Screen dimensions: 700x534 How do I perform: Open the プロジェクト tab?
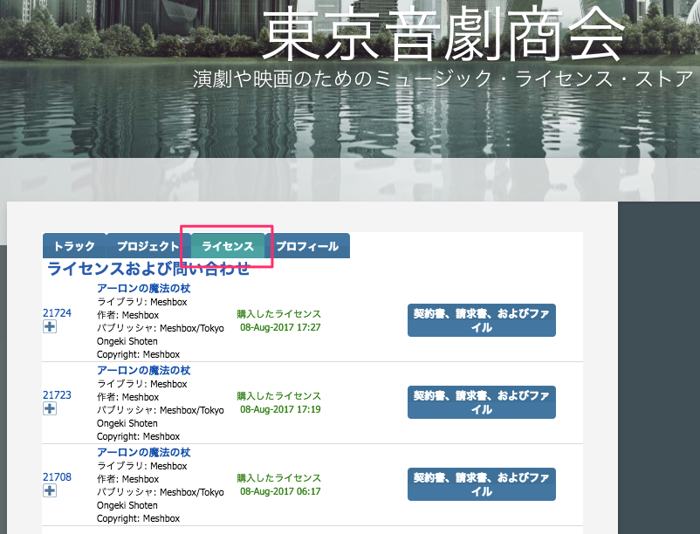point(148,246)
